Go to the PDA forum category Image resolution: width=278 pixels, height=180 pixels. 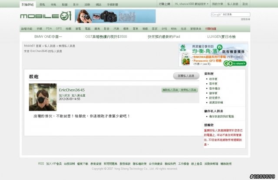49,29
